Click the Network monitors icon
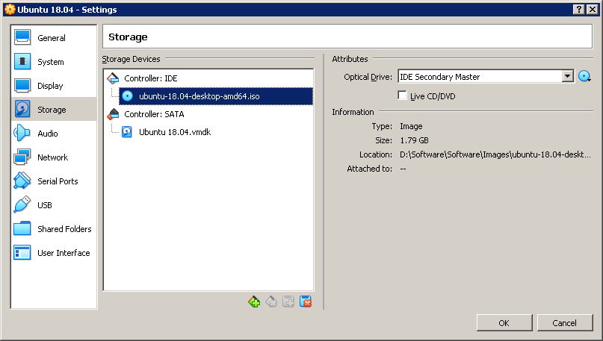This screenshot has width=603, height=341. 22,157
